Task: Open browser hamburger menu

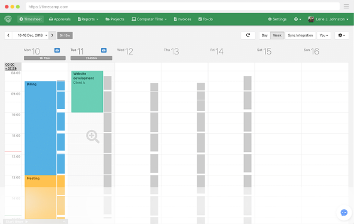Action: [346, 7]
